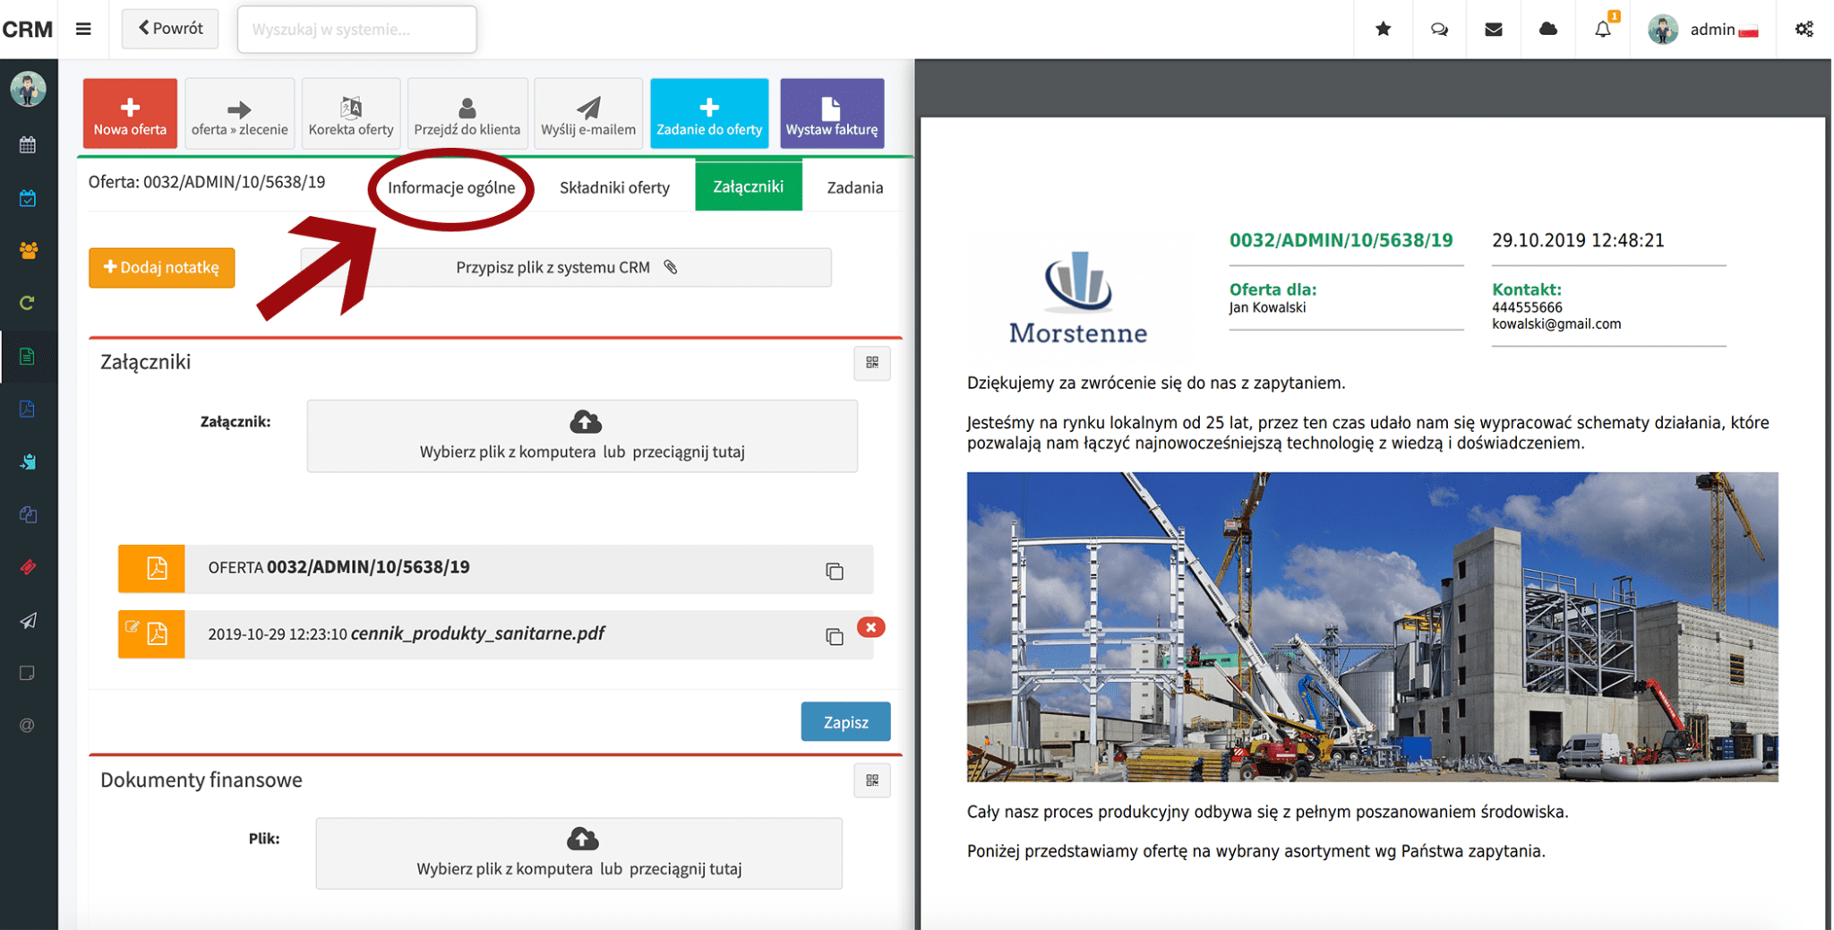Open the paper plane sidebar icon

pyautogui.click(x=28, y=621)
